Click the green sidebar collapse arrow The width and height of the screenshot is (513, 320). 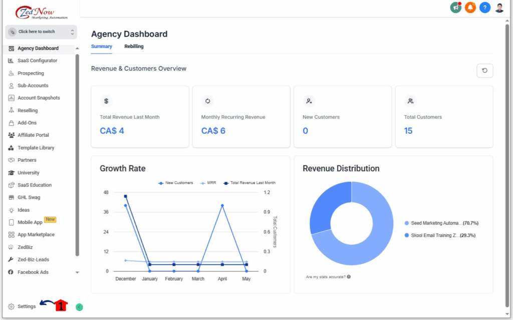pyautogui.click(x=79, y=307)
